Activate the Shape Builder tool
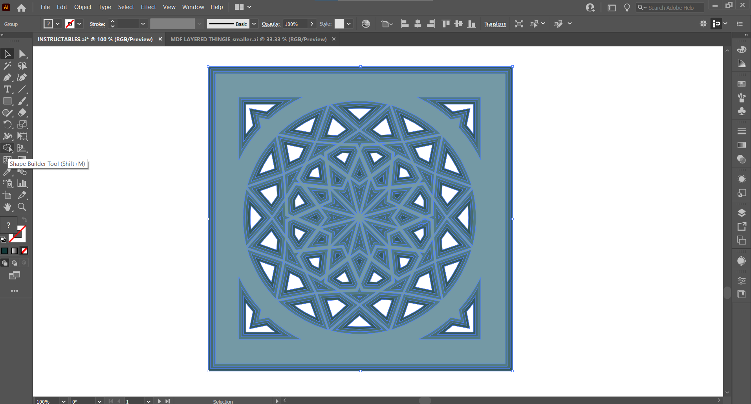Image resolution: width=751 pixels, height=404 pixels. coord(7,148)
